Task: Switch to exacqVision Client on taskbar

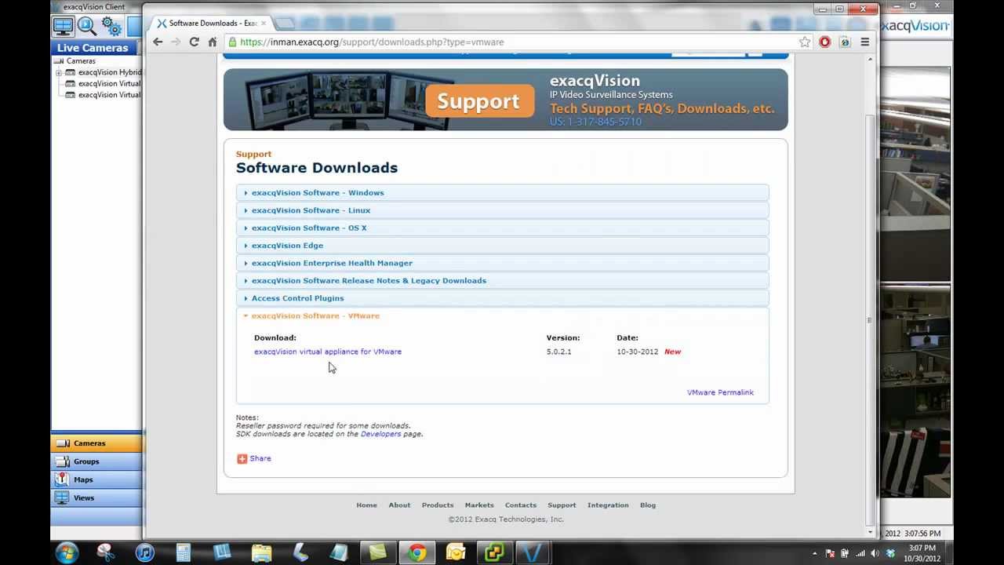Action: [533, 552]
